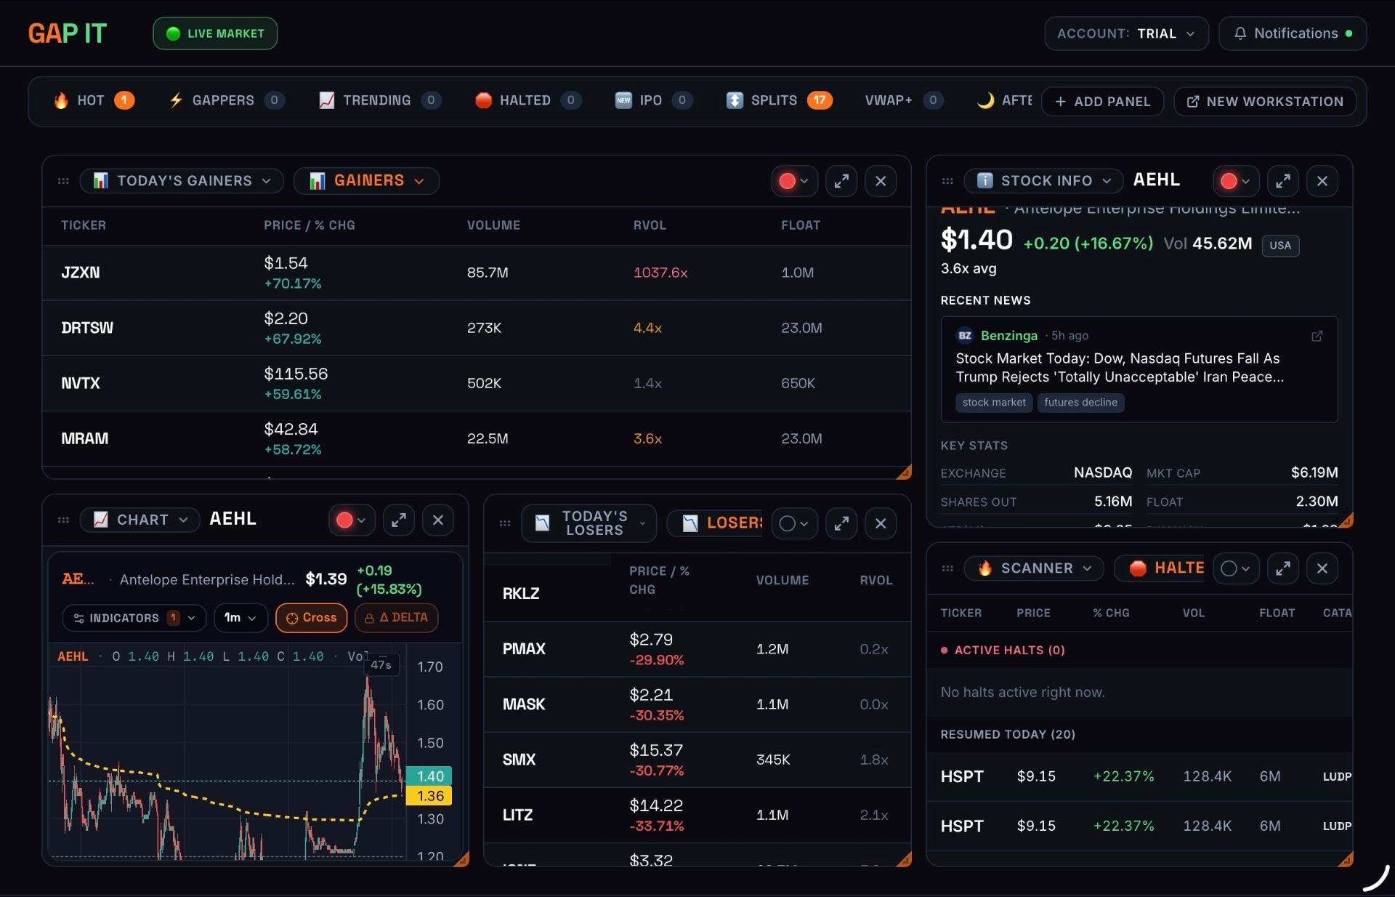The width and height of the screenshot is (1395, 897).
Task: Open the Account Trial dropdown
Action: tap(1126, 33)
